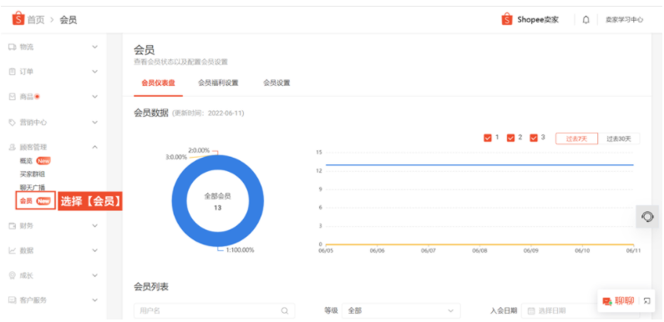Collapse the 顾客管理 menu chevron

95,148
